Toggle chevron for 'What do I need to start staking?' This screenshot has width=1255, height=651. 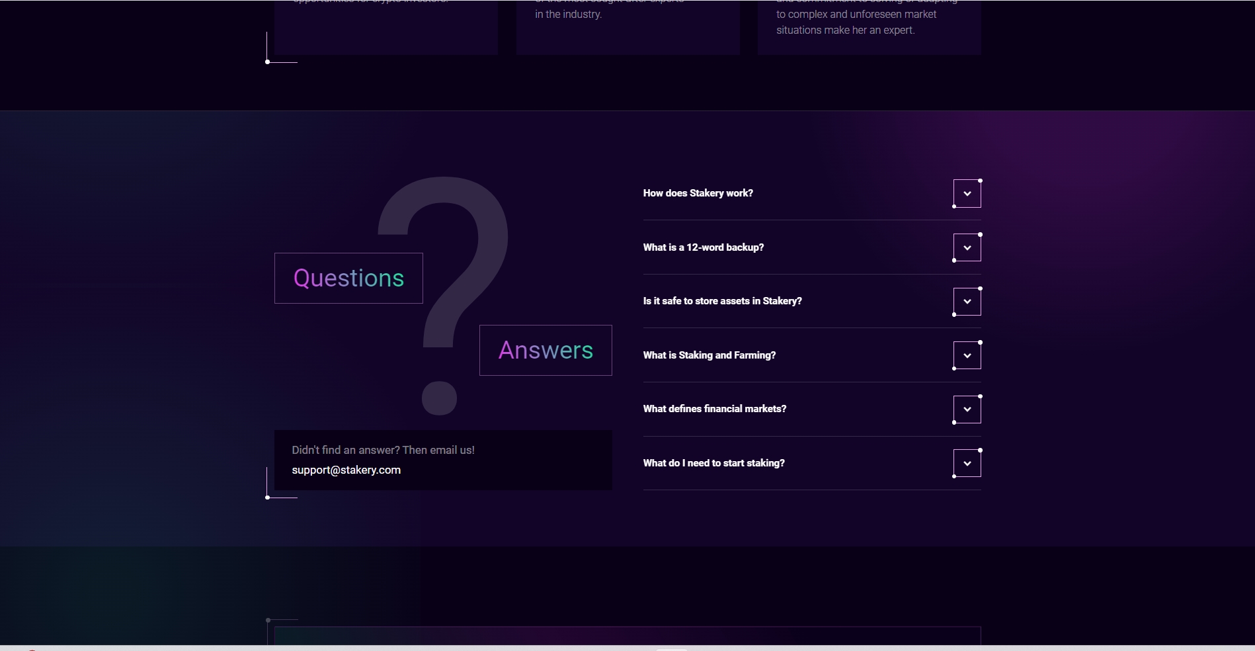tap(967, 464)
